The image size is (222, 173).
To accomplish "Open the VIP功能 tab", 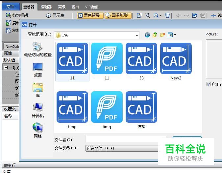I will [x=91, y=7].
